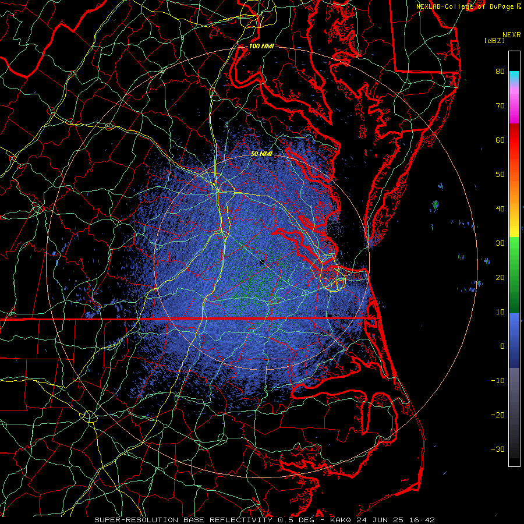Click the '100 NMI' range ring label
Image resolution: width=524 pixels, height=524 pixels.
261,46
